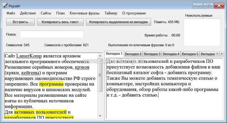
Task: Click Символов с пробелами: 621 counter
Action: 66,45
